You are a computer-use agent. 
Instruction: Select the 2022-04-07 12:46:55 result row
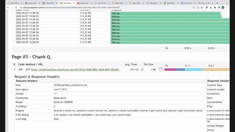(122, 36)
